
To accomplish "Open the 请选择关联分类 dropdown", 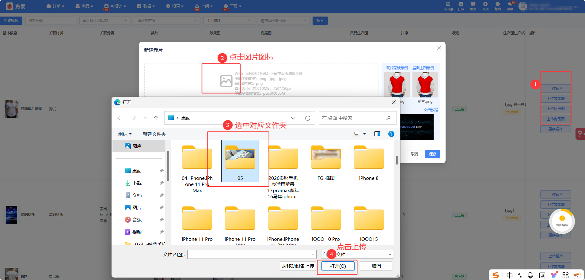I will click(284, 21).
